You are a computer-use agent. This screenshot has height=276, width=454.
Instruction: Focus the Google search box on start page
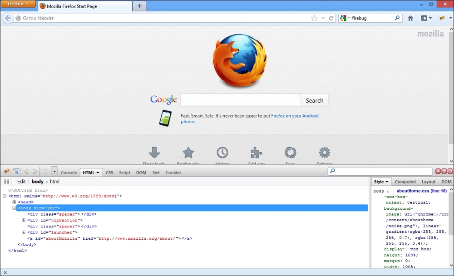click(x=240, y=100)
